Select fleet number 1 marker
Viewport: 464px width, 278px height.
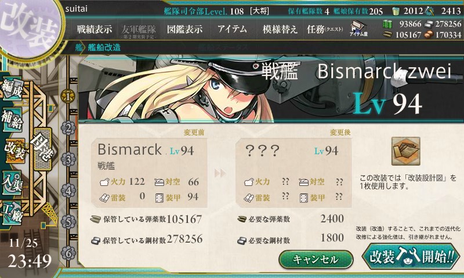pos(68,96)
